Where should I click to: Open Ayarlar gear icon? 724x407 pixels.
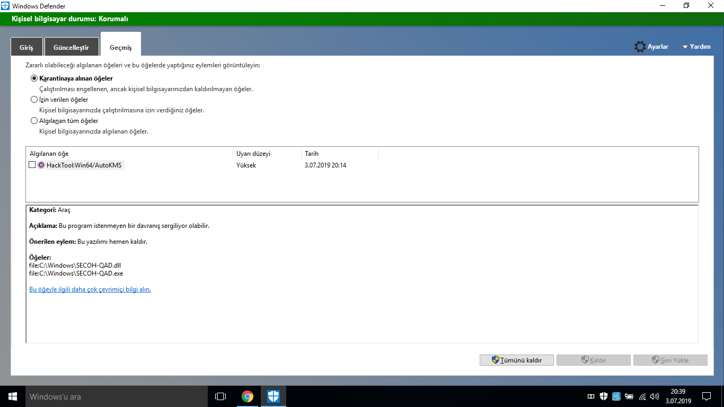tap(640, 47)
